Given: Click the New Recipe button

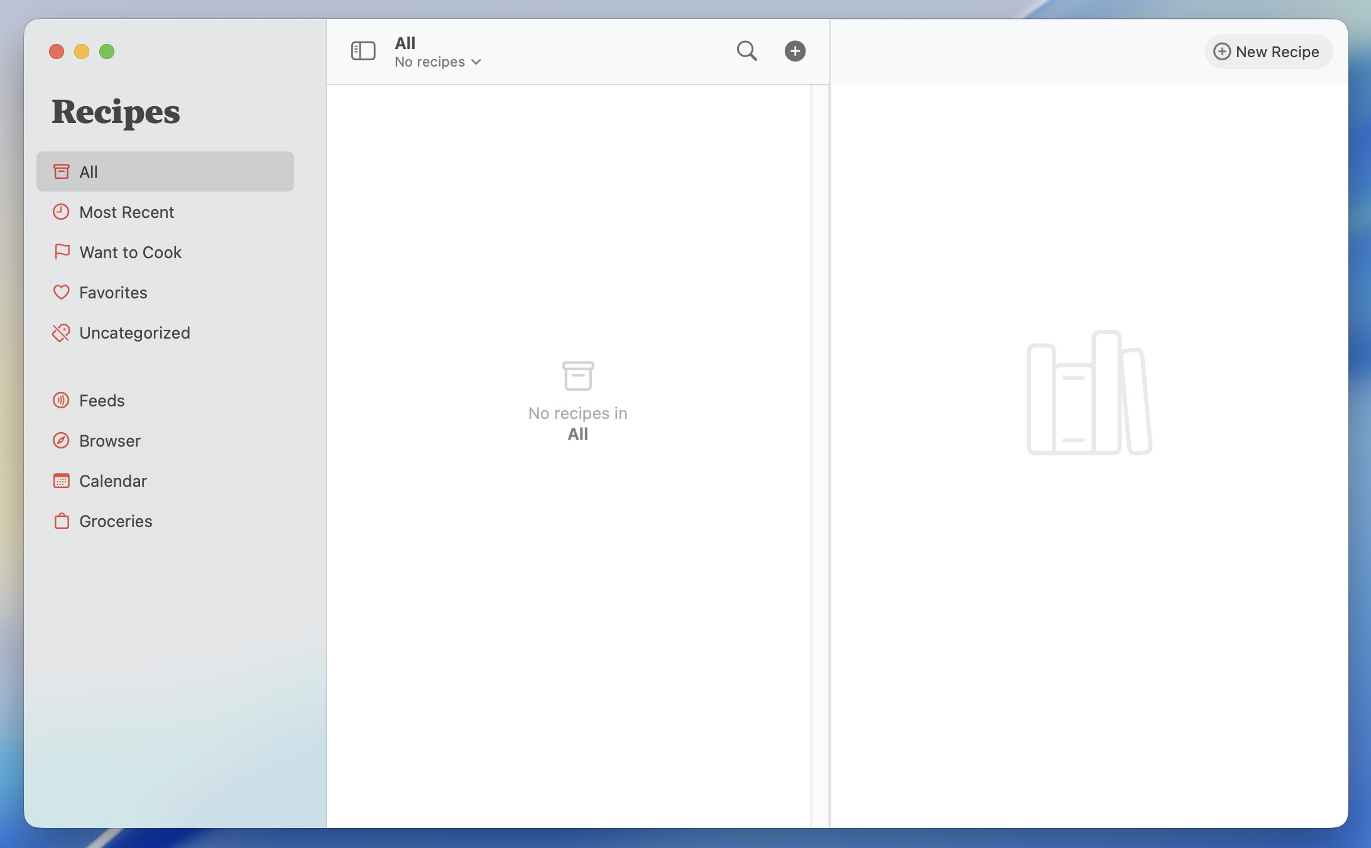Looking at the screenshot, I should (1269, 52).
